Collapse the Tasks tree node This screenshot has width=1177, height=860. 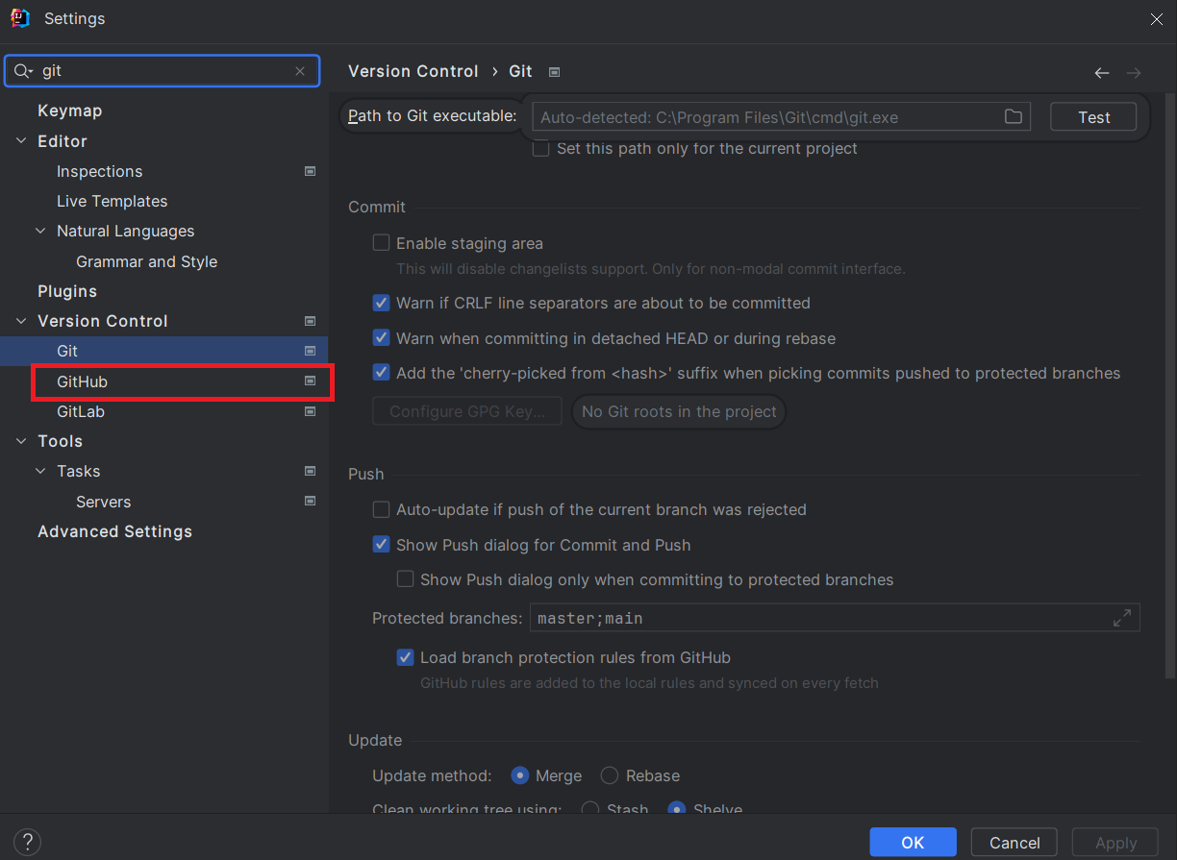(40, 471)
